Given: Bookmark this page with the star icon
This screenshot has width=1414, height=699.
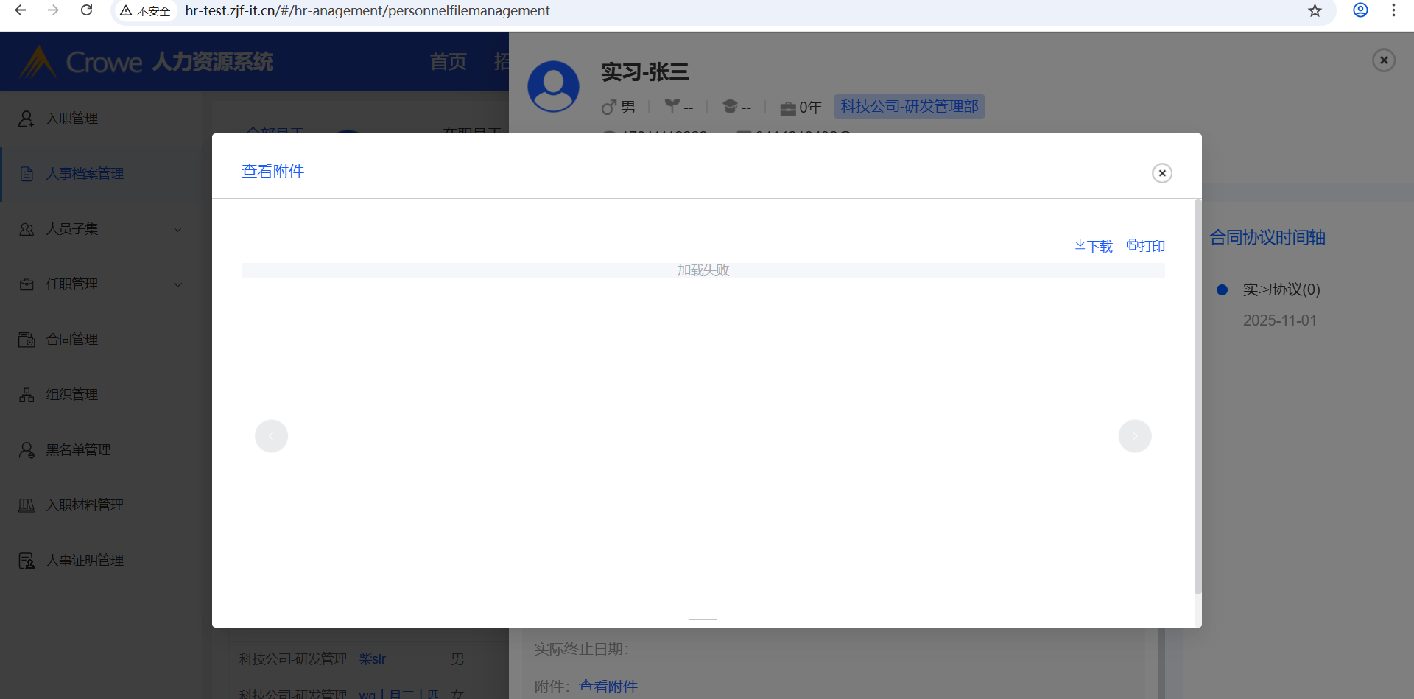Looking at the screenshot, I should point(1315,10).
